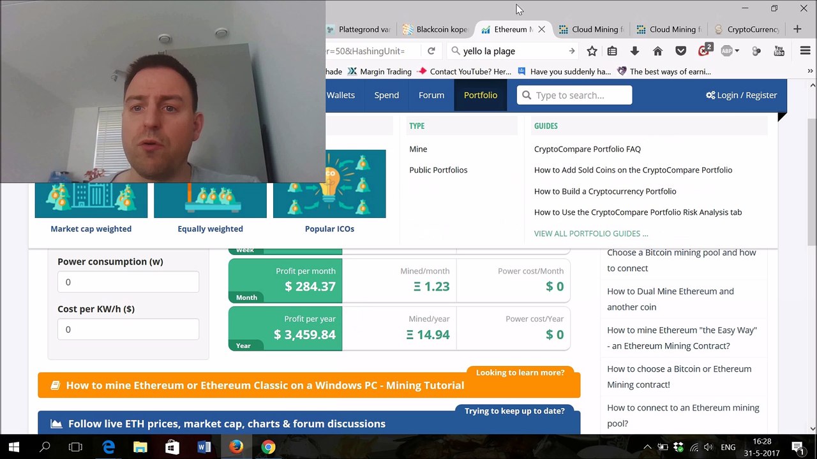Reload the page with the refresh icon
The image size is (817, 459).
point(431,51)
